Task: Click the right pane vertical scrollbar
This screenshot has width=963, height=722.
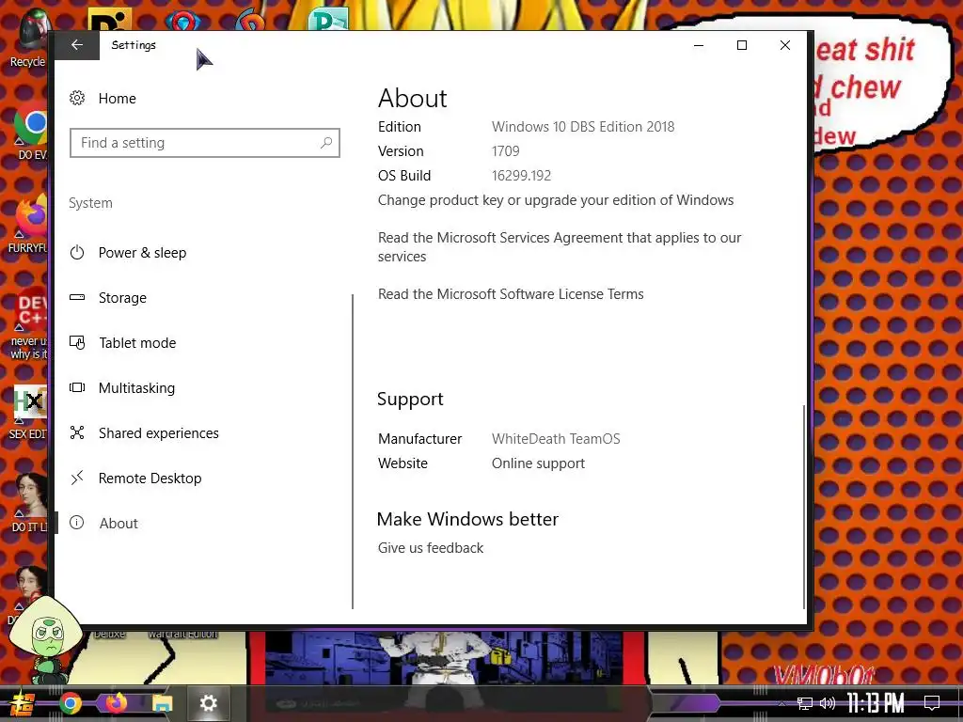Action: click(804, 507)
